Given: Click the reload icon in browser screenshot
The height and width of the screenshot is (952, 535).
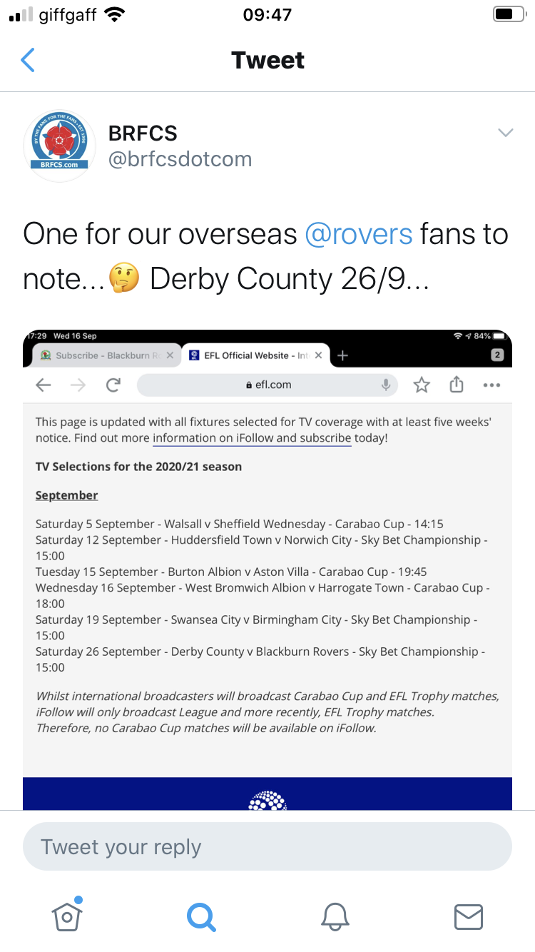Looking at the screenshot, I should pos(113,385).
